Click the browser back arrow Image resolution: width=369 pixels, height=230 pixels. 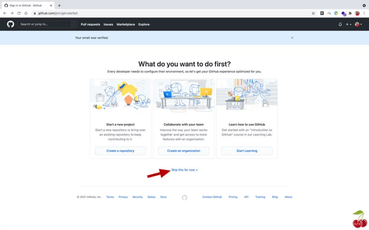pyautogui.click(x=5, y=13)
